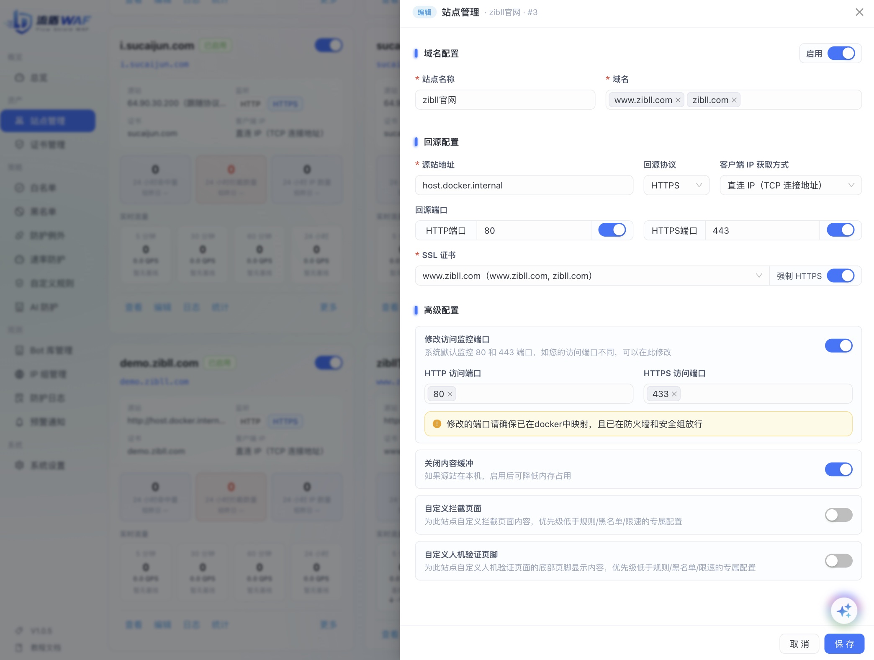
Task: Remove the zibll.com domain tag
Action: coord(734,100)
